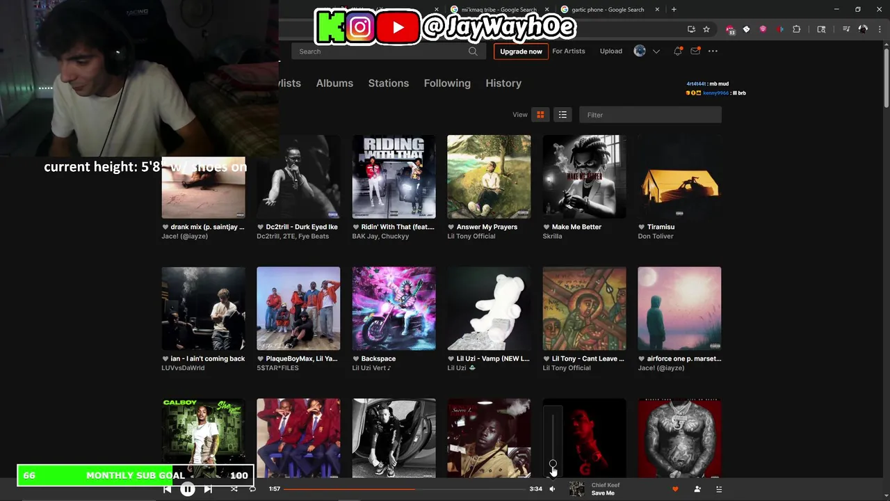
Task: Click the search magnifier icon
Action: pyautogui.click(x=473, y=51)
